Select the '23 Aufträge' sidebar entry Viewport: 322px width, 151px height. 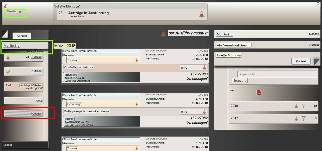(x=24, y=57)
